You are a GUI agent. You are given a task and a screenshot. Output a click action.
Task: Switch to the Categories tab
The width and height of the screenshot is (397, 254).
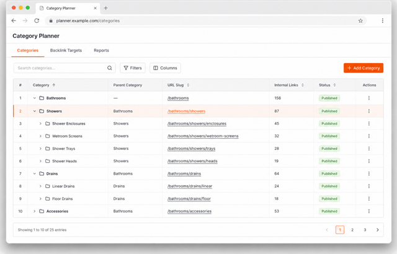pyautogui.click(x=27, y=50)
